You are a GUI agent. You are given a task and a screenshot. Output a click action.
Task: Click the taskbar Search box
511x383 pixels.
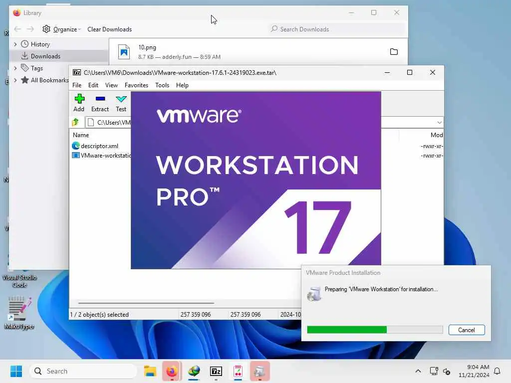tap(83, 371)
